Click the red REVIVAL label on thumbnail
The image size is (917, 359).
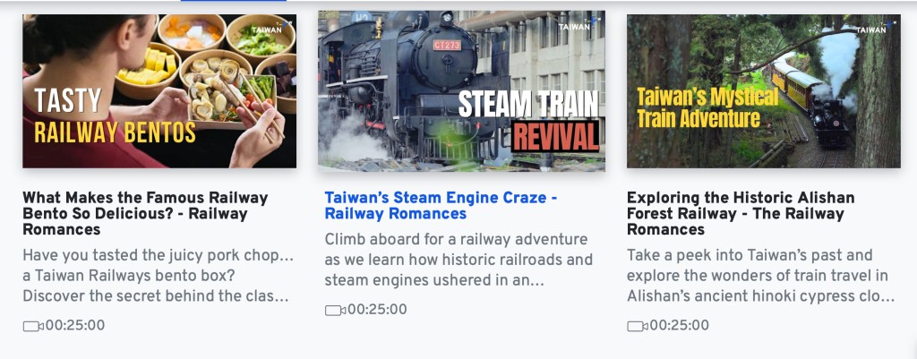click(555, 136)
